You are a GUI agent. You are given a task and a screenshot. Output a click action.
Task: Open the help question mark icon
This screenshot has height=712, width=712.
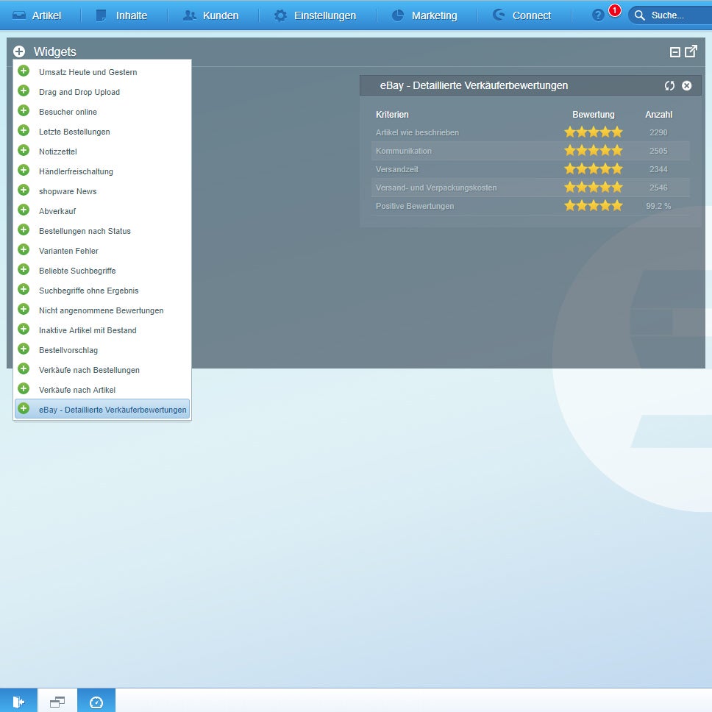tap(598, 15)
